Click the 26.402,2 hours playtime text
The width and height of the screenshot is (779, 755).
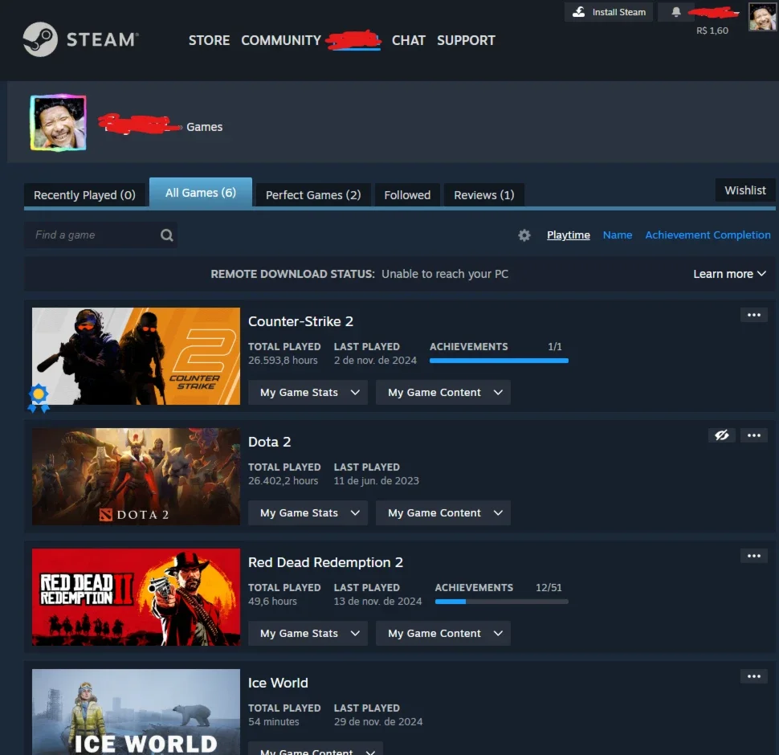tap(283, 481)
